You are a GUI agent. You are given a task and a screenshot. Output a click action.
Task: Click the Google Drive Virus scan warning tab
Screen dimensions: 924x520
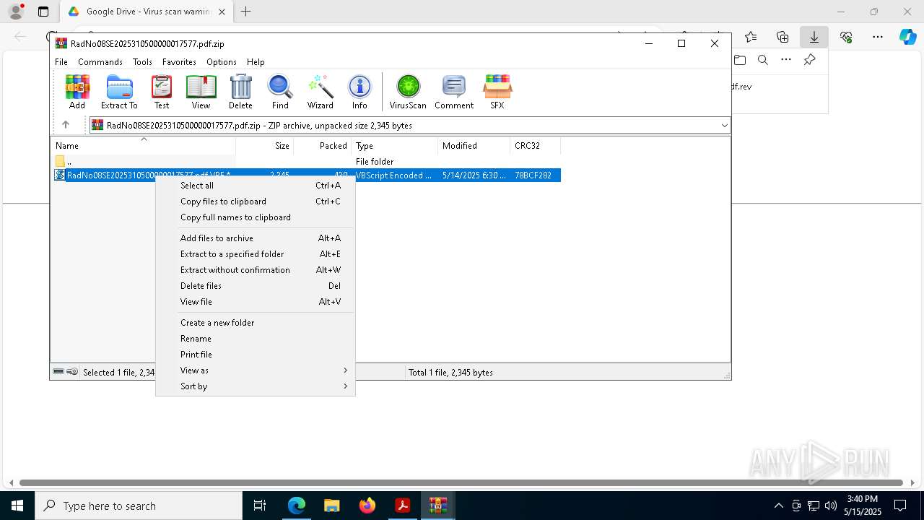pos(147,12)
